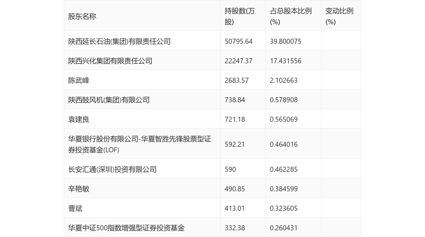425x237 pixels.
Task: Click the percentage 2.102663
Action: coord(284,80)
